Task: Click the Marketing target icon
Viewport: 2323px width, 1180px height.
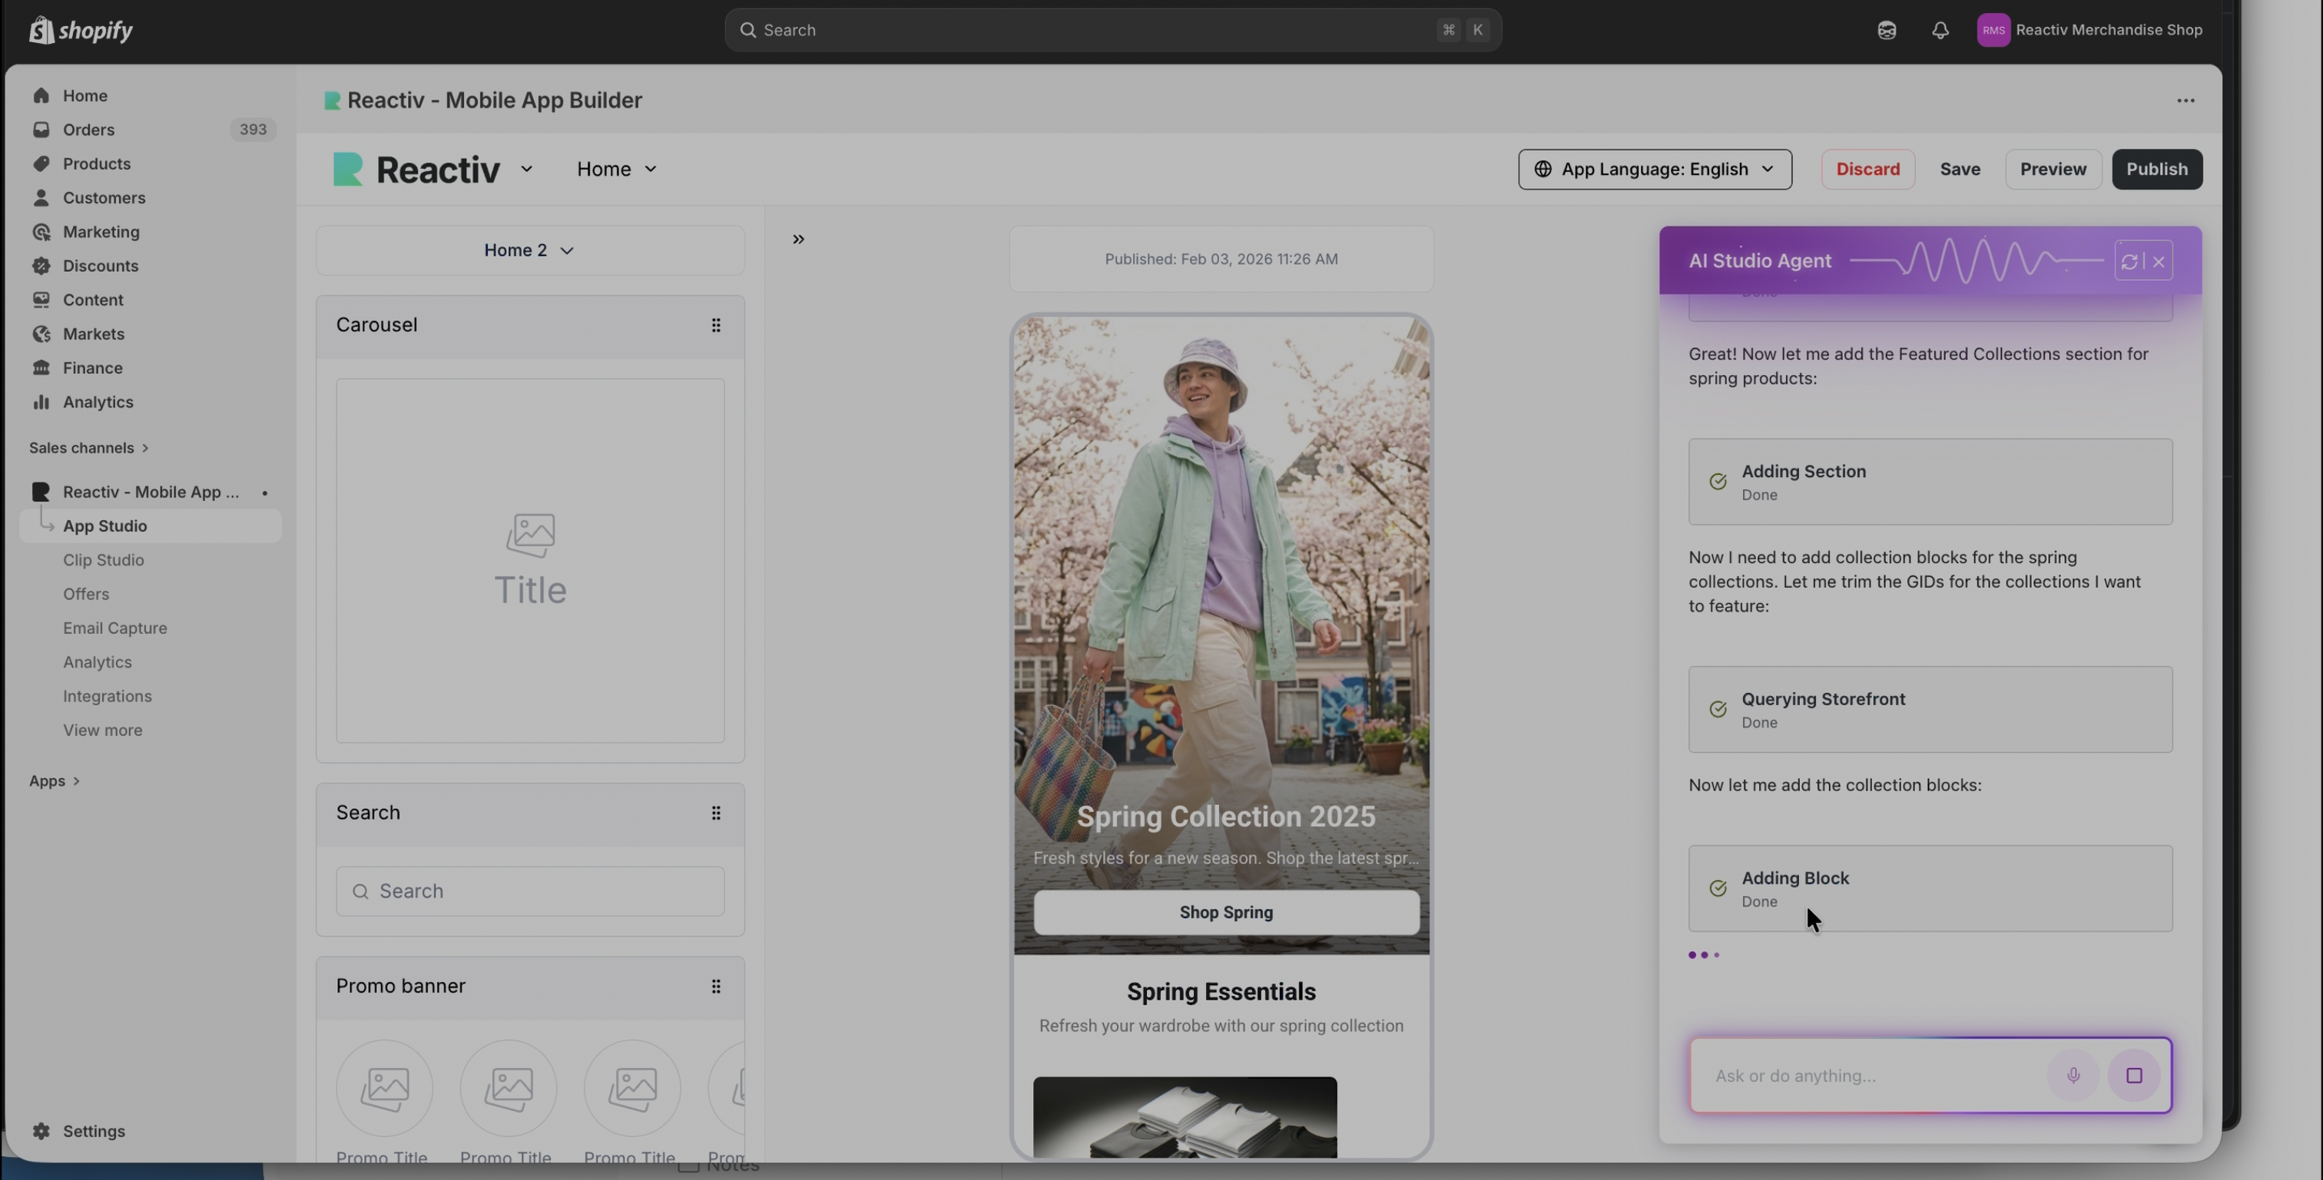Action: click(x=41, y=232)
